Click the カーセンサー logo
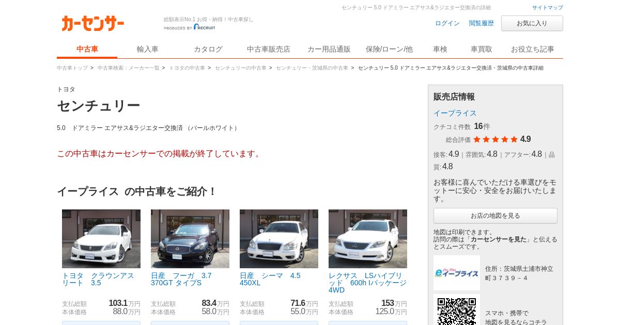 click(x=92, y=23)
